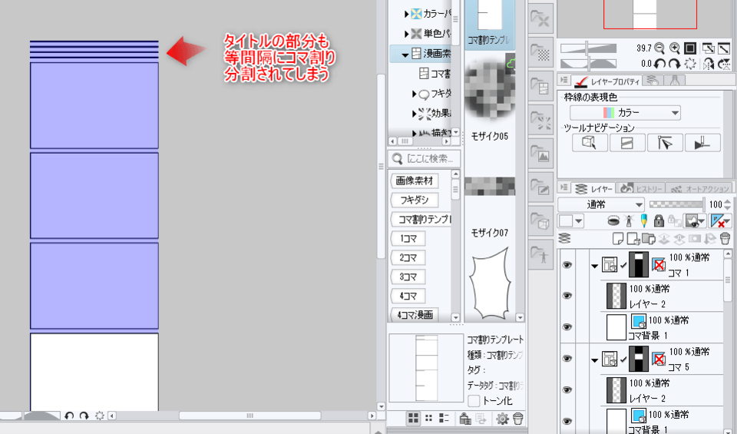Screen dimensions: 737x434
Task: Collapse the 漫画素材 material tree node
Action: click(405, 55)
